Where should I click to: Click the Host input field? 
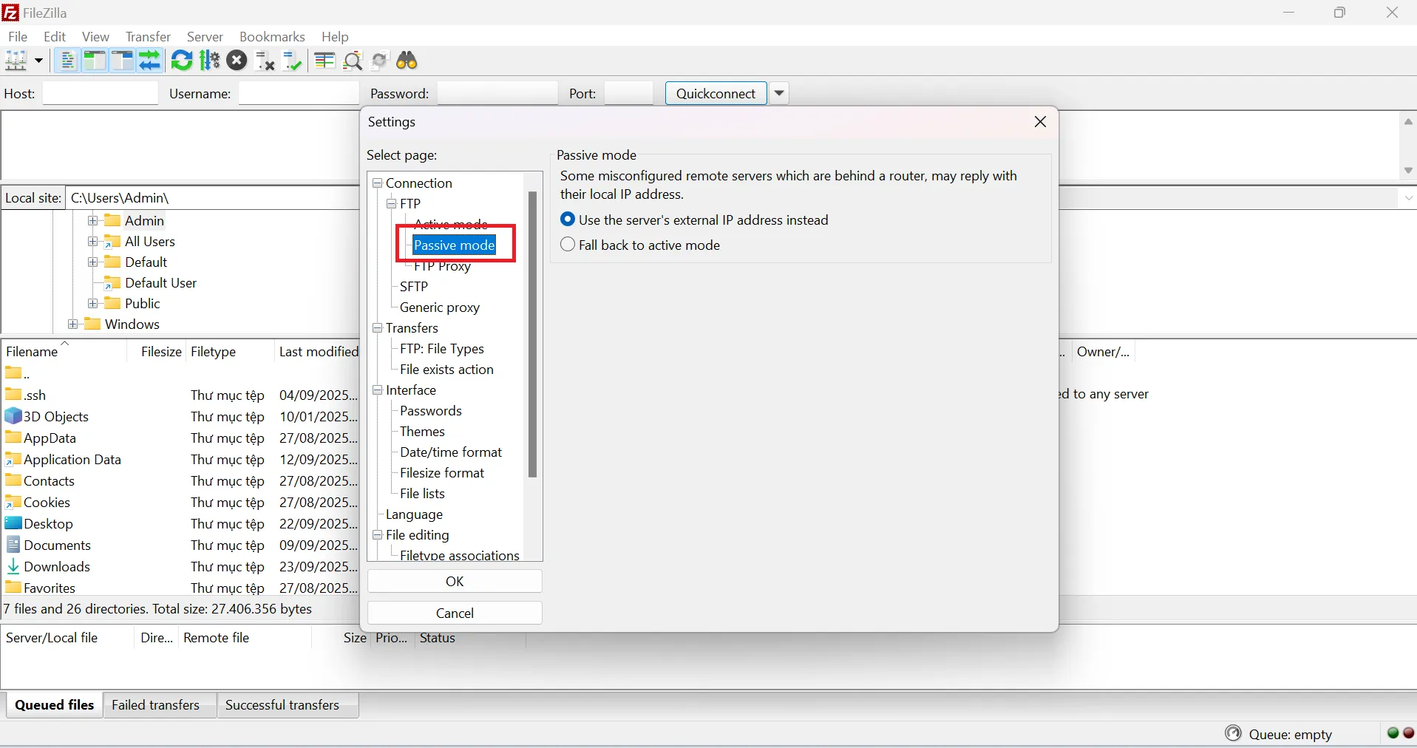pos(101,94)
